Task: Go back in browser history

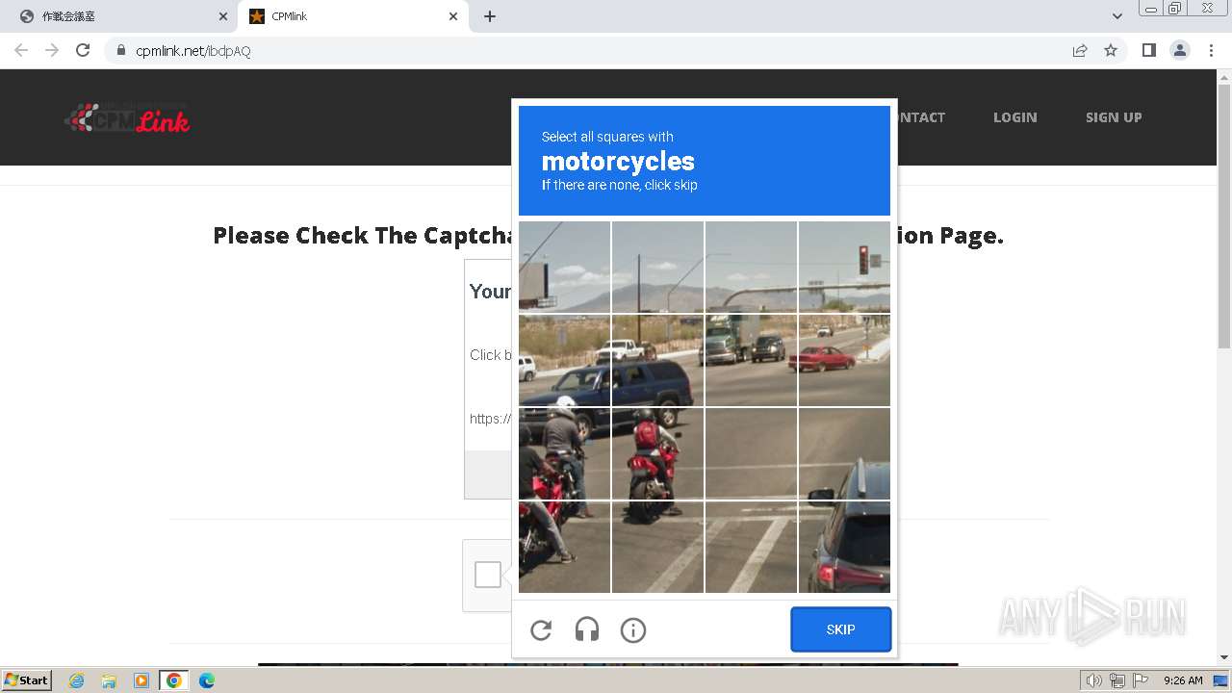Action: click(x=21, y=50)
